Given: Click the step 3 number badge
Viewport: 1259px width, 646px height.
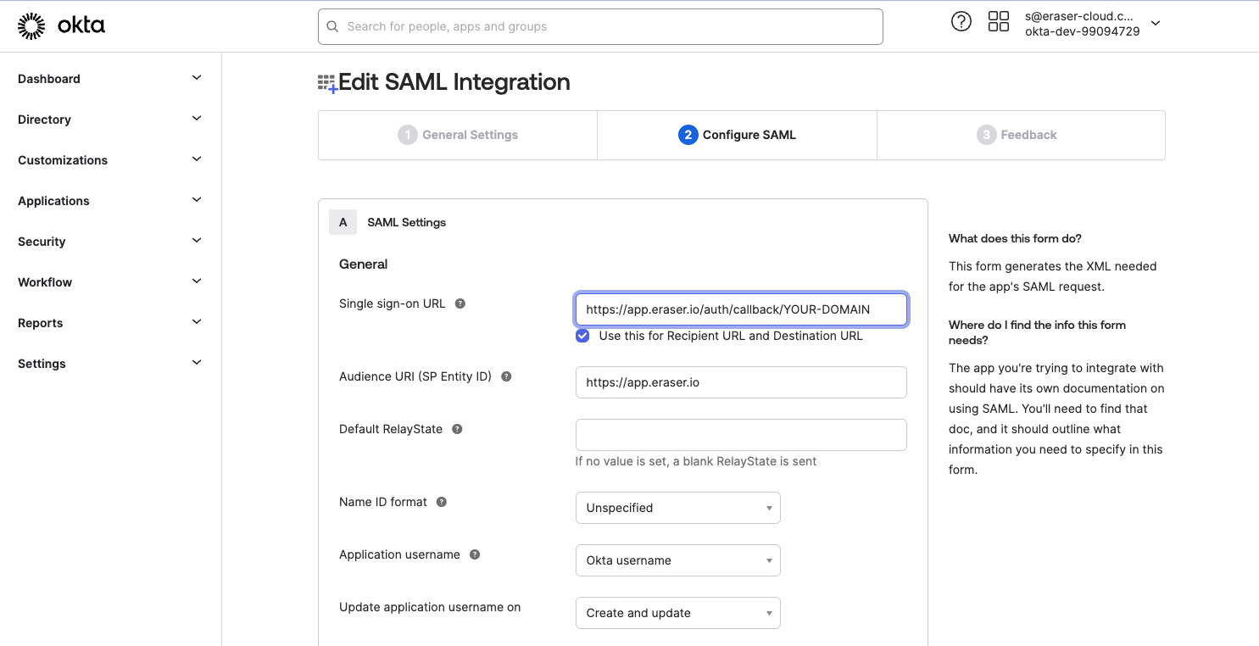Looking at the screenshot, I should point(986,135).
